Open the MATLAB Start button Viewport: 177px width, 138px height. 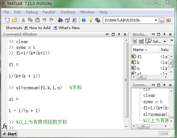[9, 134]
